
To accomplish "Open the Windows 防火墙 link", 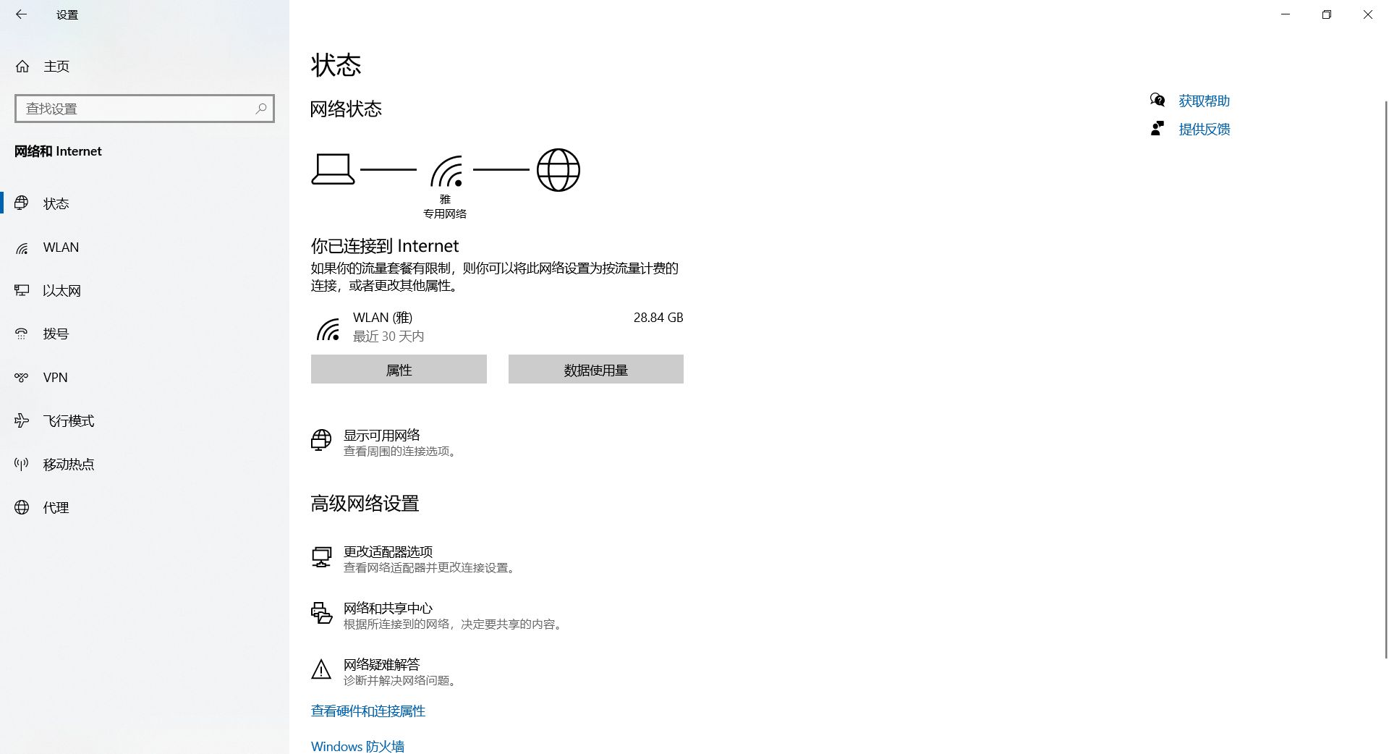I will [x=357, y=745].
